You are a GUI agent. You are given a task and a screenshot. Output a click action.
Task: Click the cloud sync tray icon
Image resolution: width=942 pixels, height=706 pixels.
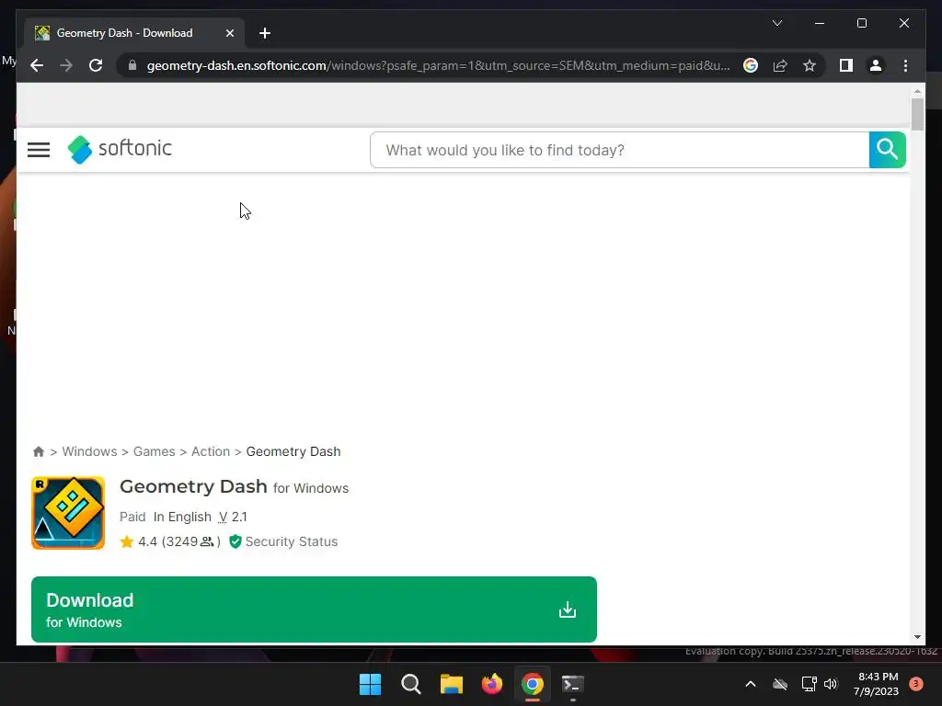(x=780, y=684)
